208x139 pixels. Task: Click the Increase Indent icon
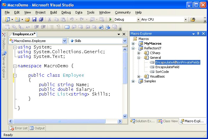click(x=43, y=27)
